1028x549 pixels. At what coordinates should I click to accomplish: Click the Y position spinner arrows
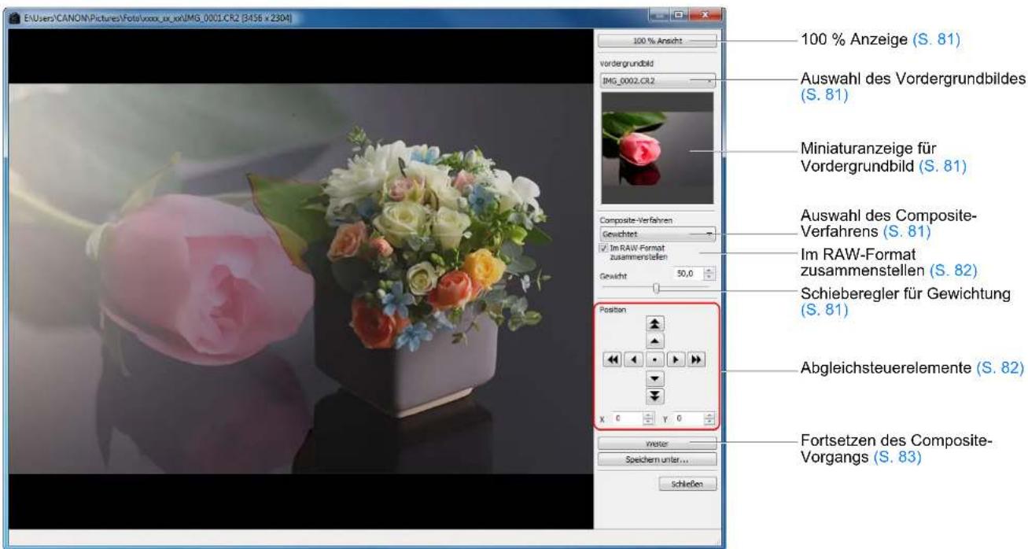pos(709,419)
